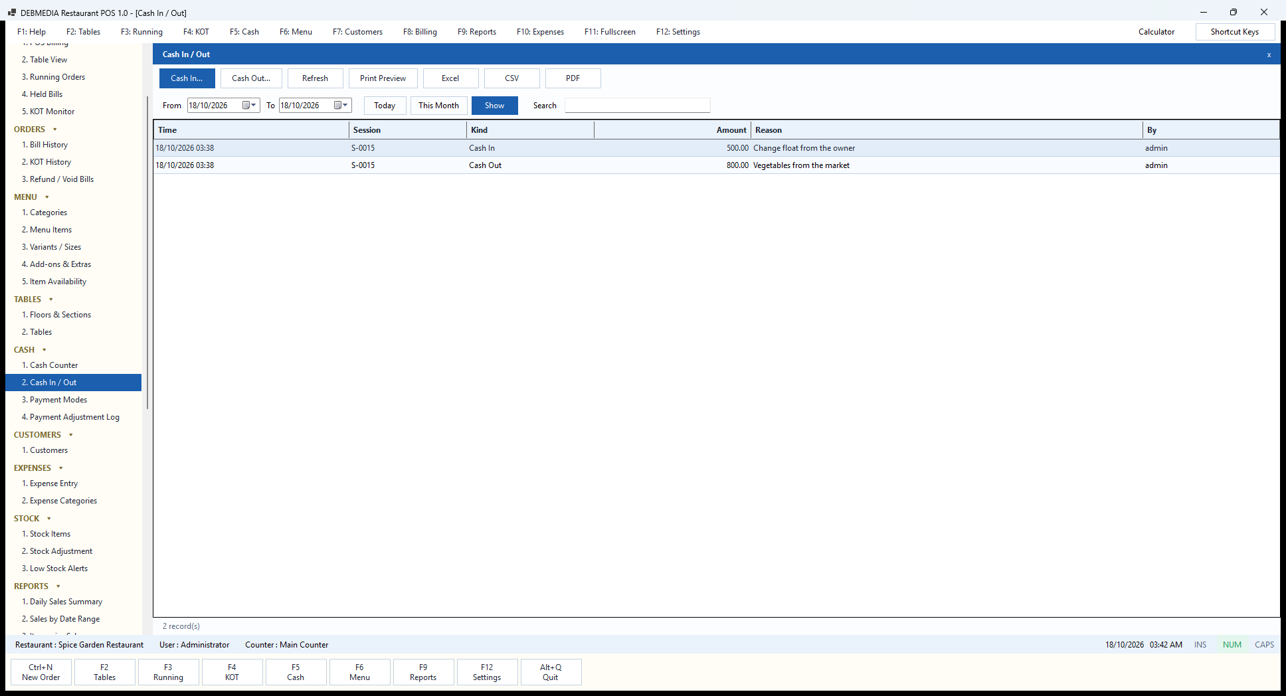Click the Cash In... button
This screenshot has width=1286, height=696.
coord(187,78)
